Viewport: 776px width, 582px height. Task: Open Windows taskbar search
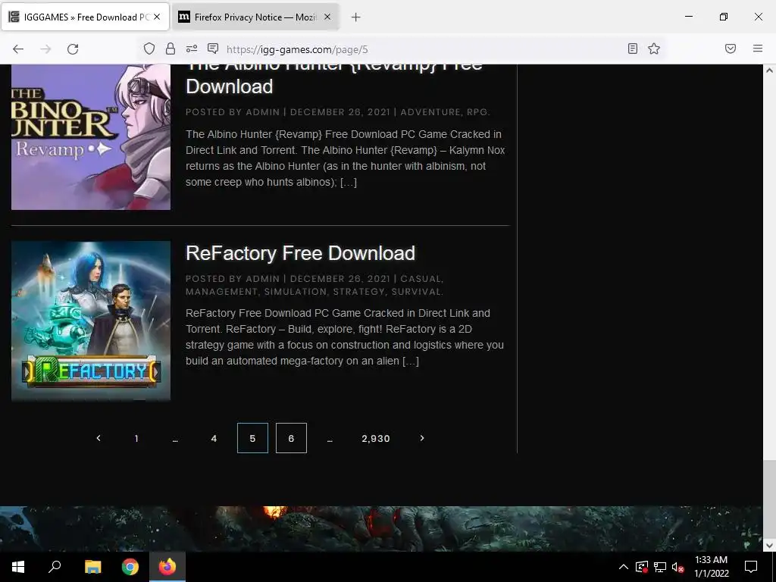pos(55,567)
